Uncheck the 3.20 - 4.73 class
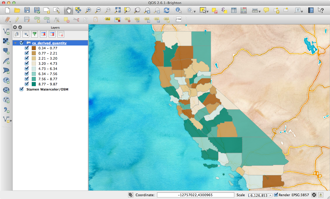The image size is (330, 199). [x=27, y=64]
